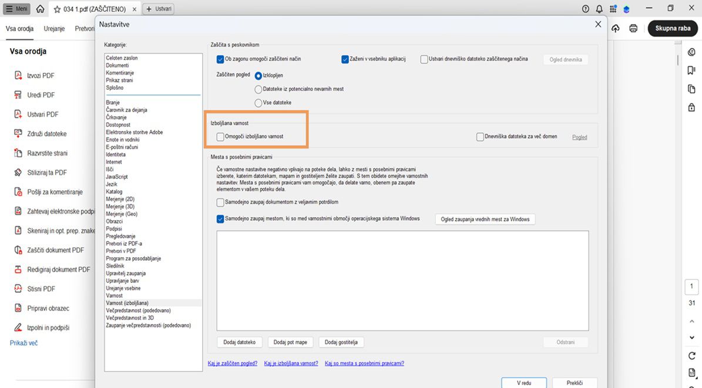Select the Upravitelj zaupanja category
702x388 pixels.
[x=126, y=273]
